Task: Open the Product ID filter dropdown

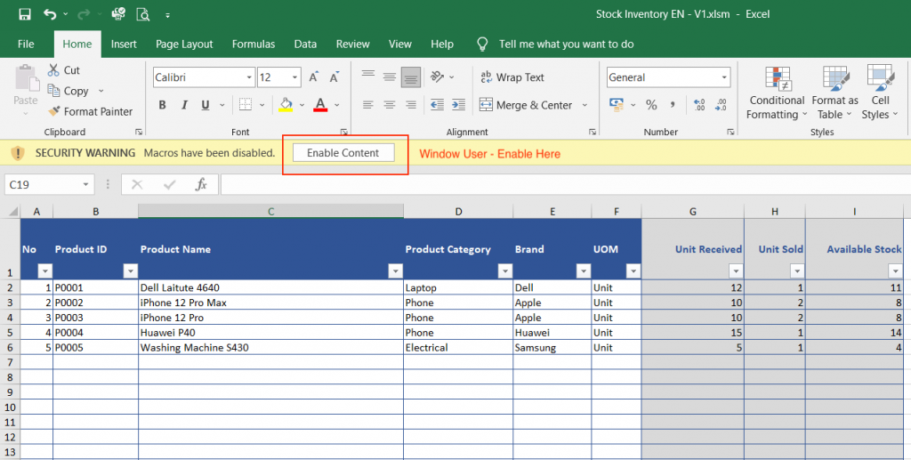Action: (130, 270)
